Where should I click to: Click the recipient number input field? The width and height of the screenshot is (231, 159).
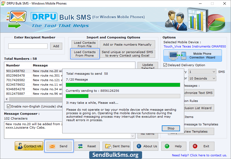(28, 46)
